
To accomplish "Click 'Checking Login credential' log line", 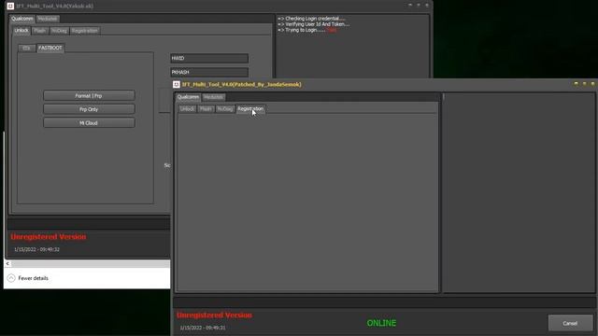I will point(311,19).
